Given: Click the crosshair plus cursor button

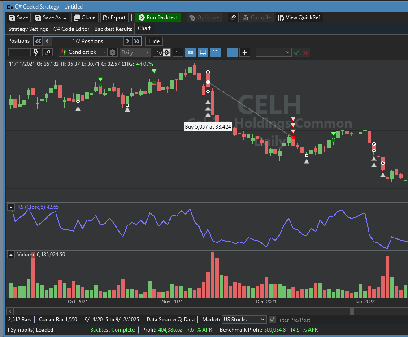Looking at the screenshot, I should coord(245,52).
